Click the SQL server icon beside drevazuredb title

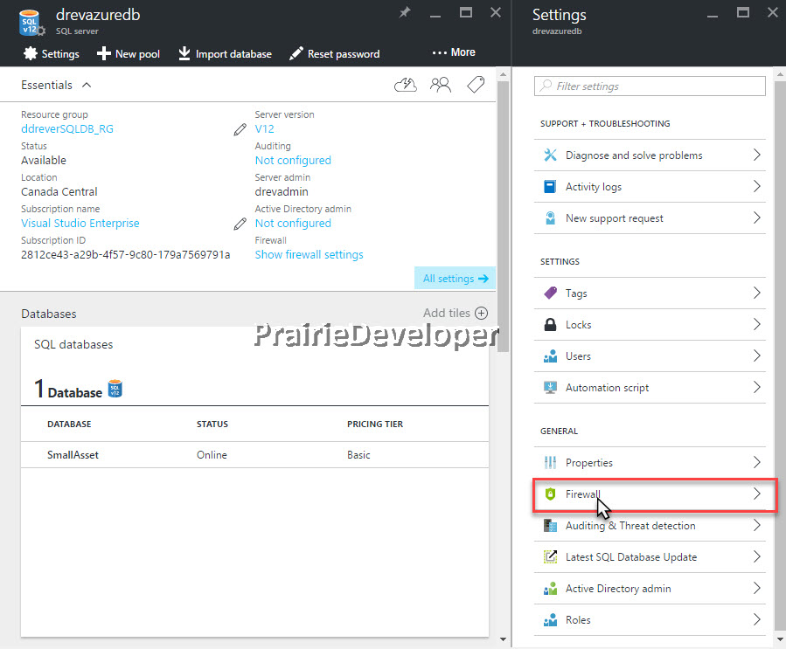point(31,23)
